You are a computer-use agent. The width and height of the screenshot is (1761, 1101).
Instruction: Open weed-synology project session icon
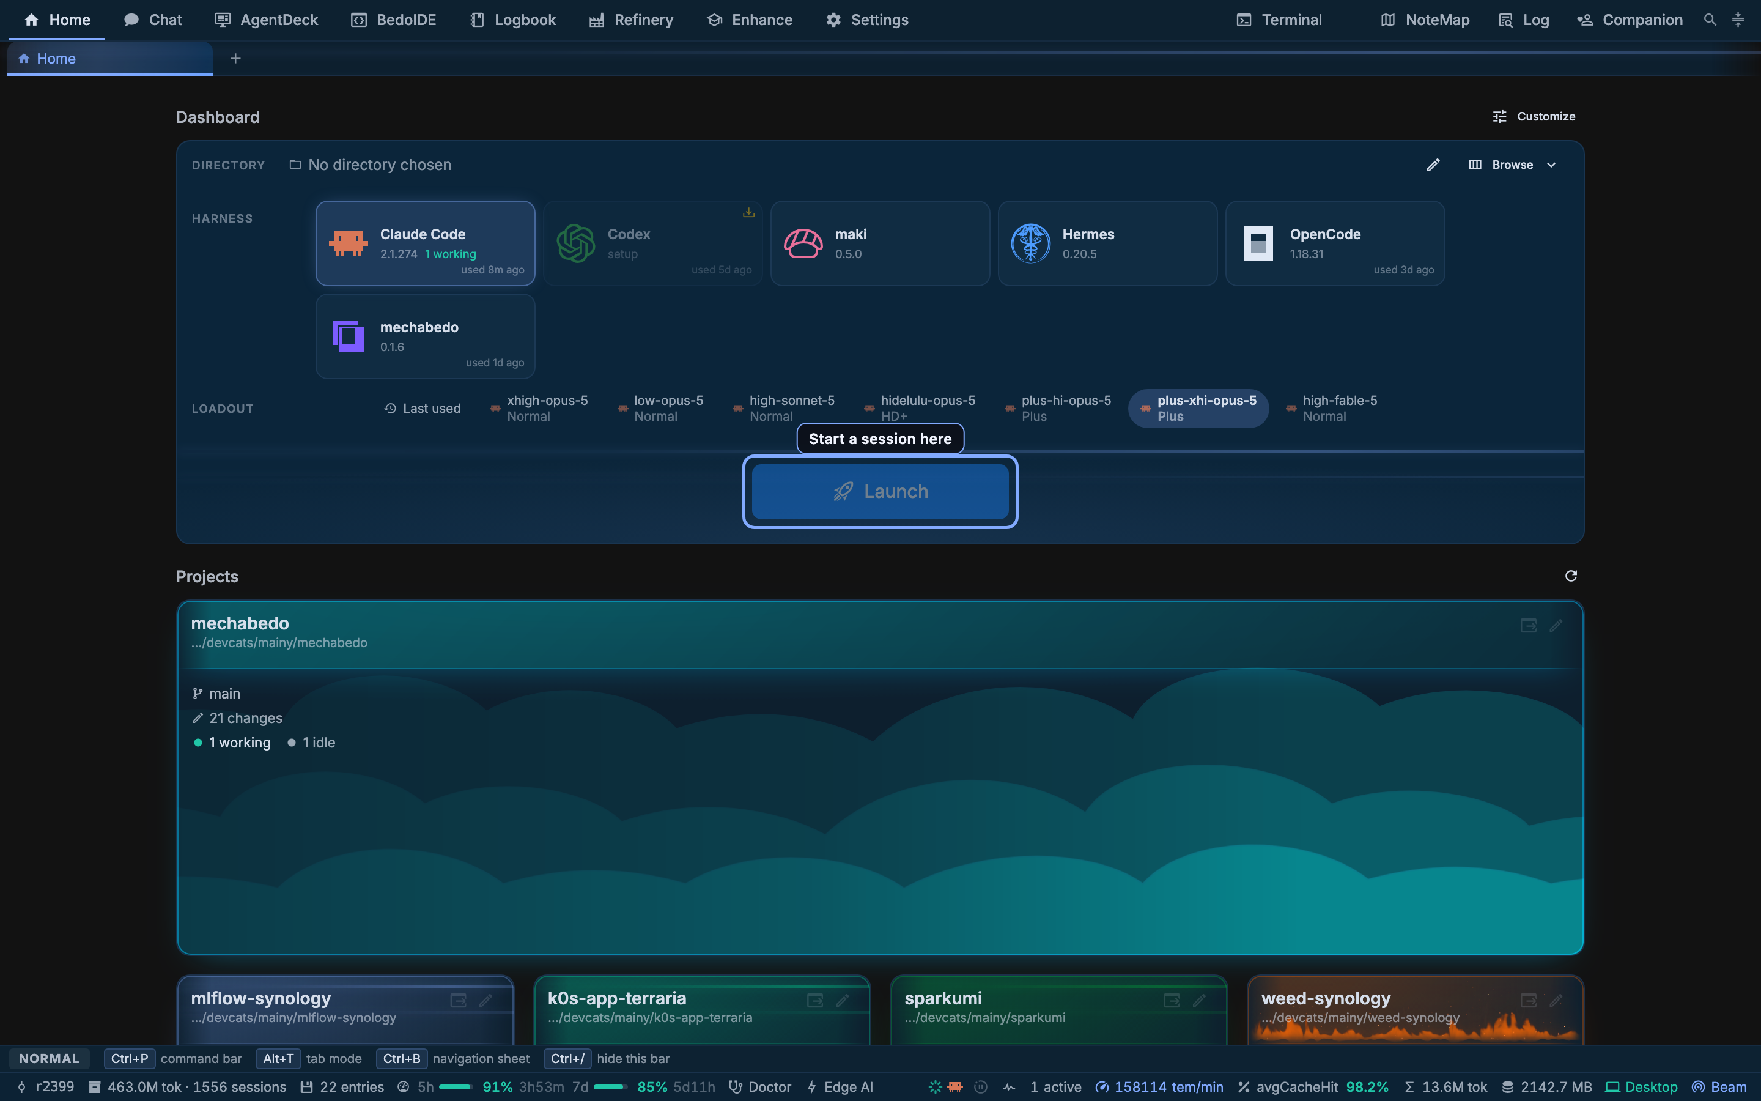[1528, 1000]
